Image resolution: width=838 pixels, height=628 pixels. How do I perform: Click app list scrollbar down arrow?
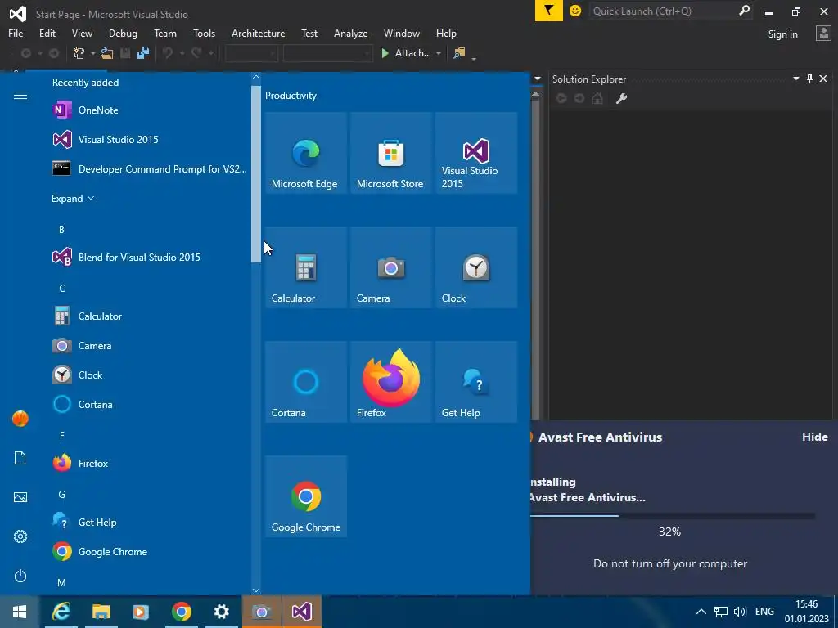[x=256, y=590]
